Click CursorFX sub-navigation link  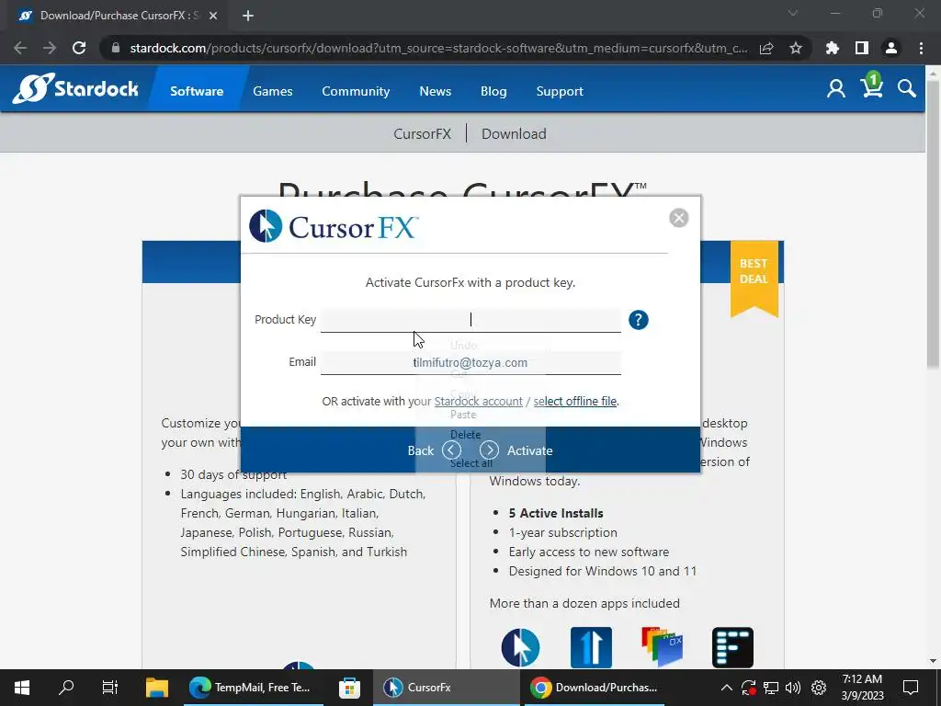[423, 133]
